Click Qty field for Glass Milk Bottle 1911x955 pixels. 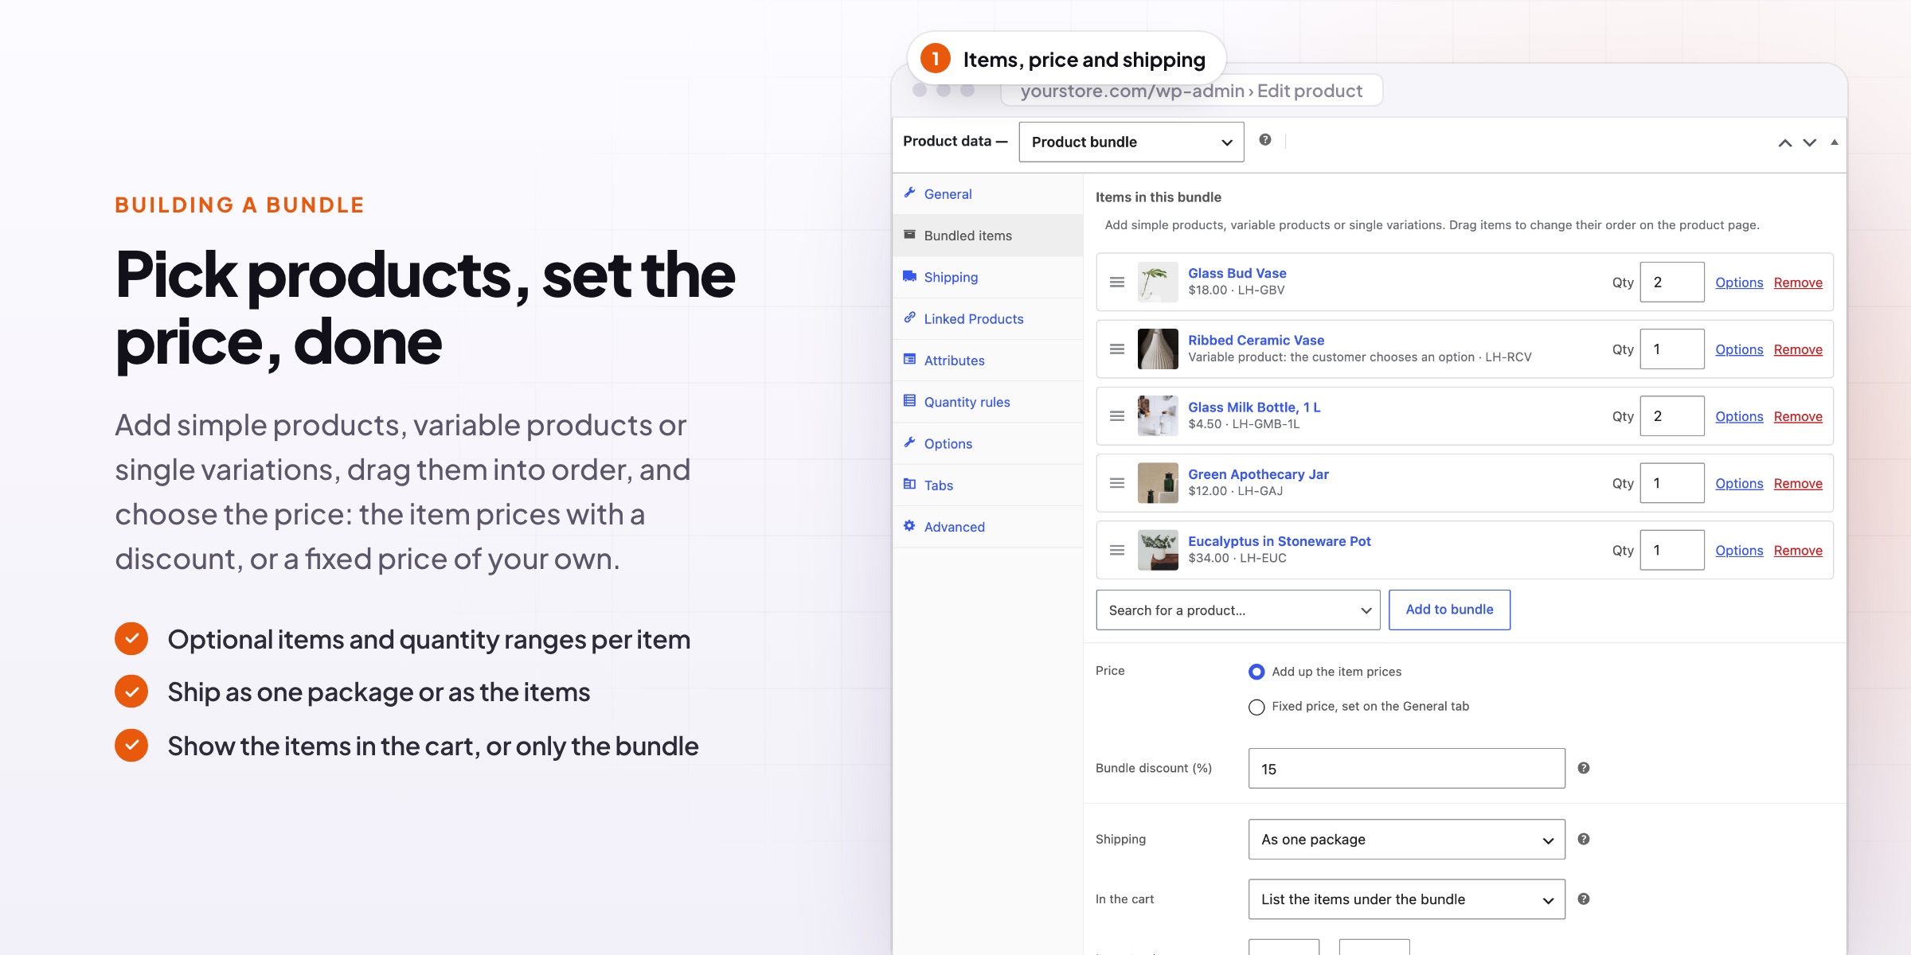[x=1672, y=415]
